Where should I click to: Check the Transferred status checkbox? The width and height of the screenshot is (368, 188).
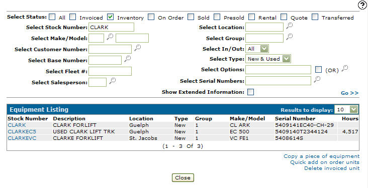(315, 17)
